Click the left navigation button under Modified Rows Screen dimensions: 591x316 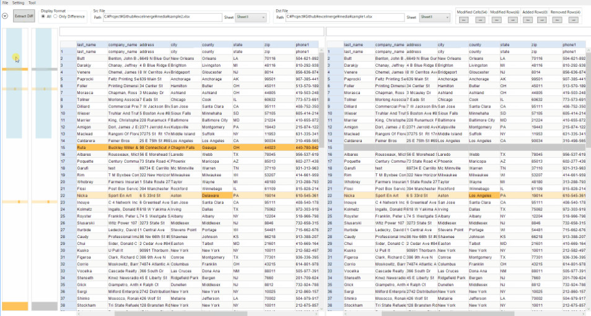tap(497, 20)
